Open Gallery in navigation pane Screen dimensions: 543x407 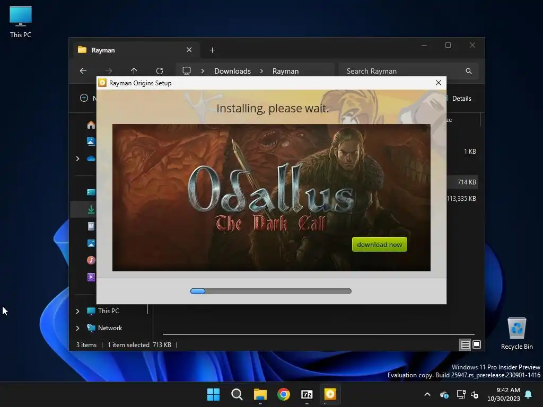click(x=91, y=141)
